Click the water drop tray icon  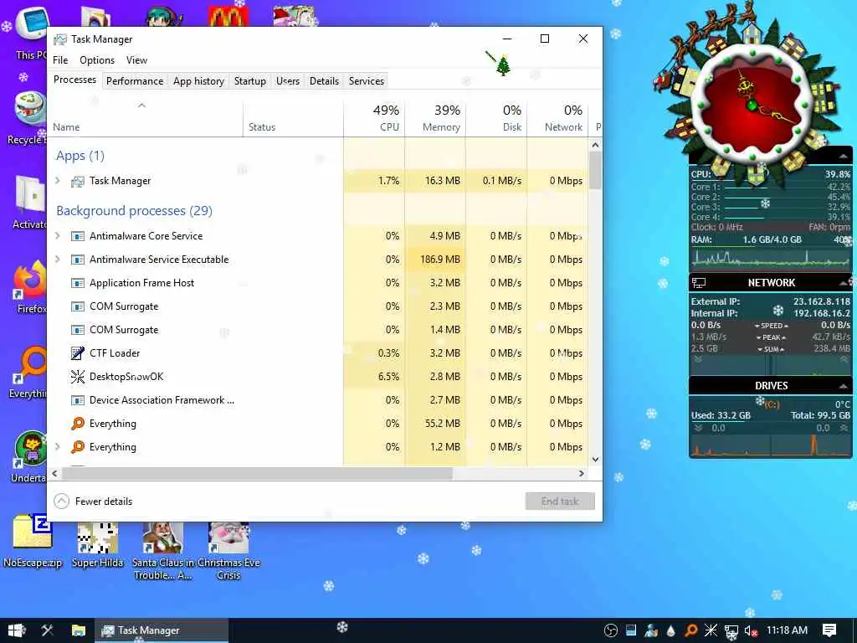pos(671,630)
